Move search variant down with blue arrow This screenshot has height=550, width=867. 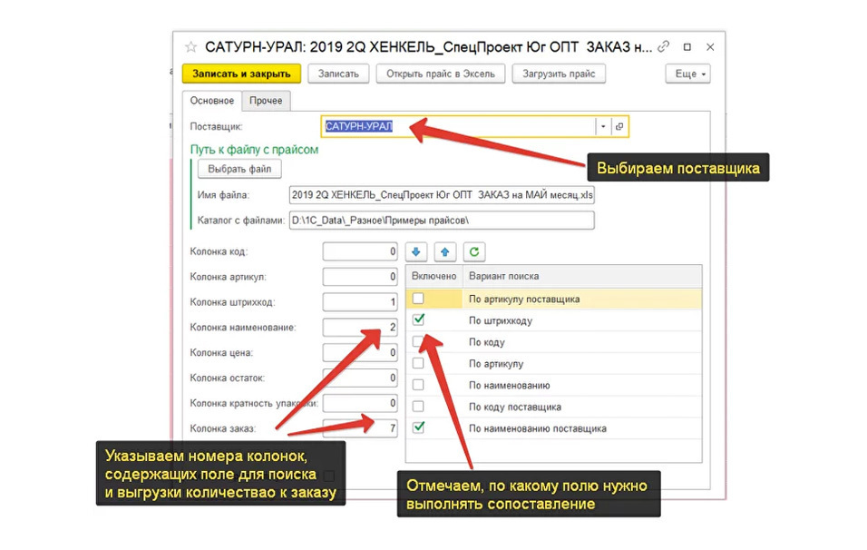416,251
